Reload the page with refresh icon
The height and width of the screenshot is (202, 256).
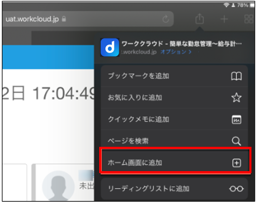(x=166, y=19)
